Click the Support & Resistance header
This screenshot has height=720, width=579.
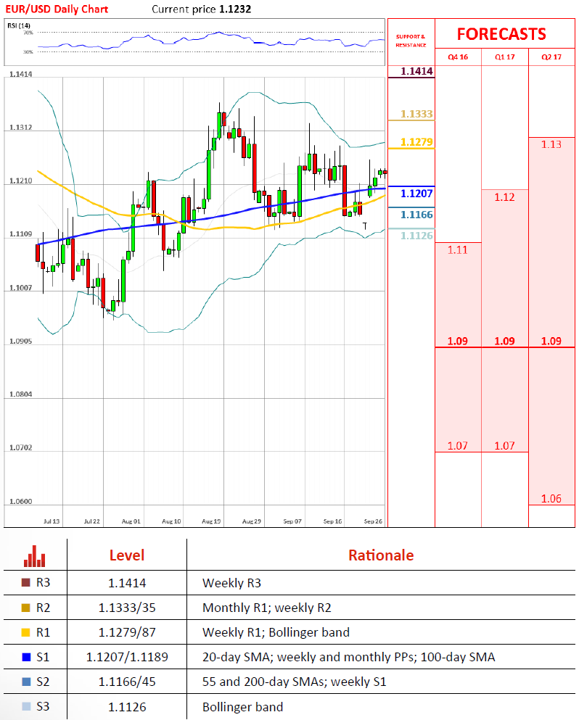[x=411, y=41]
